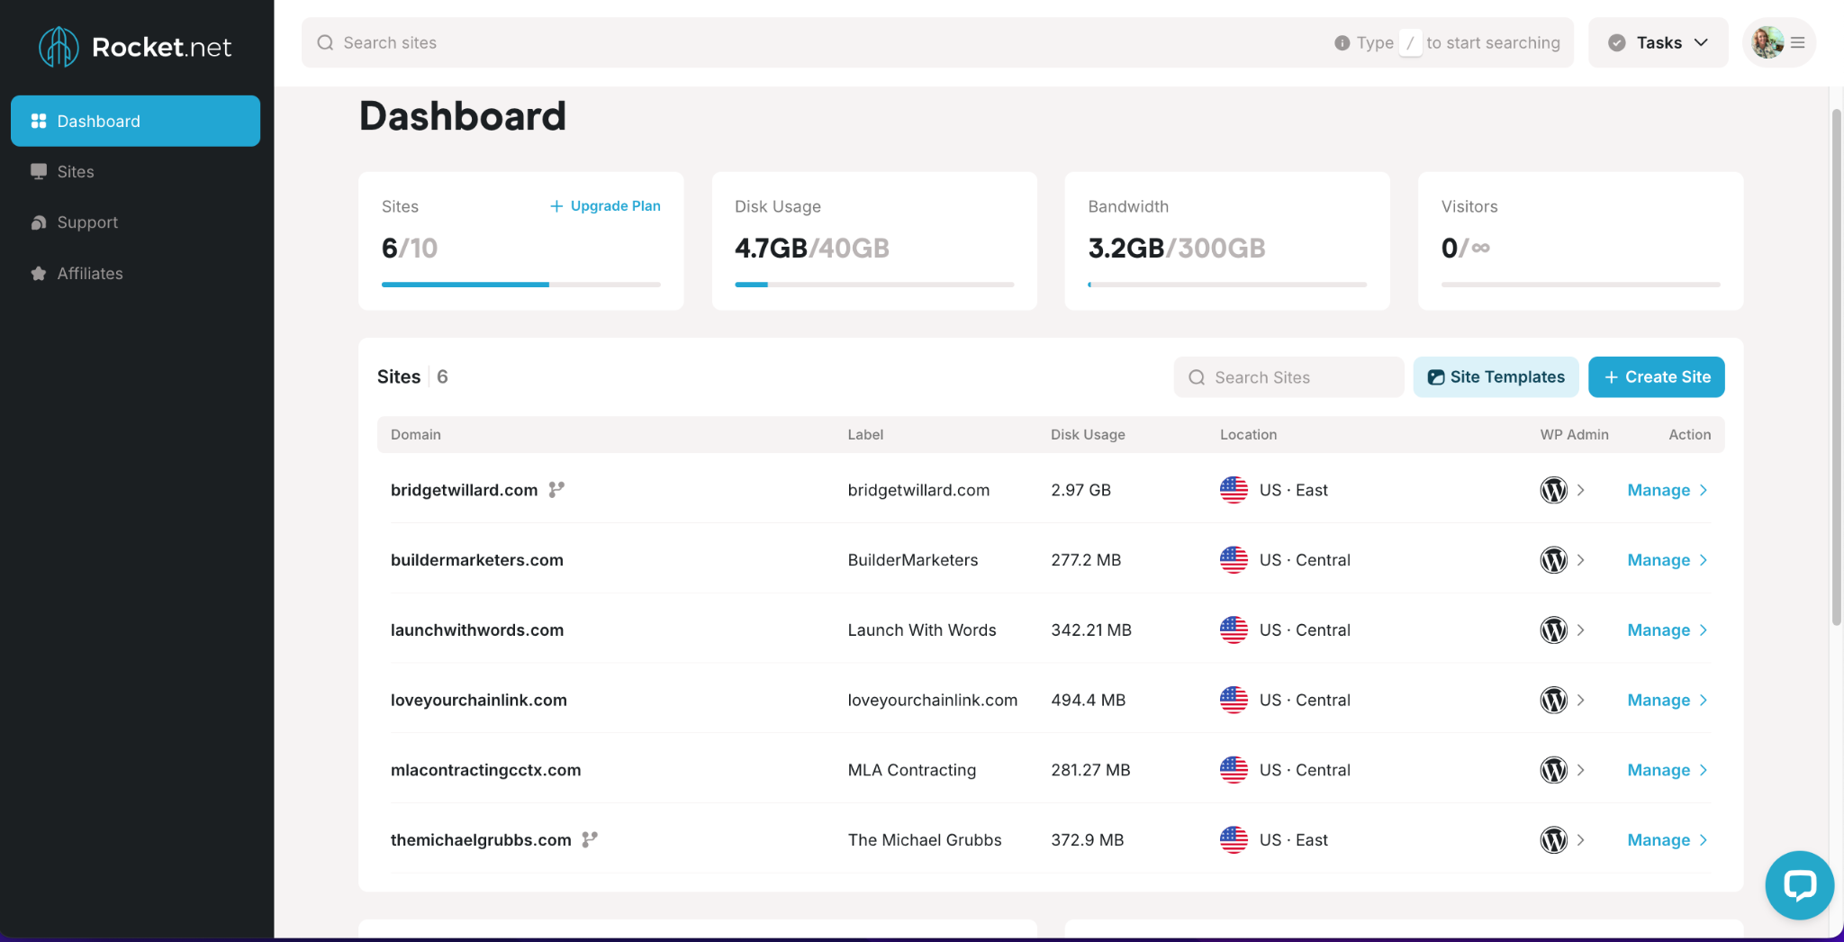1844x942 pixels.
Task: Click staging branch icon beside bridgetwillard.com
Action: 556,489
